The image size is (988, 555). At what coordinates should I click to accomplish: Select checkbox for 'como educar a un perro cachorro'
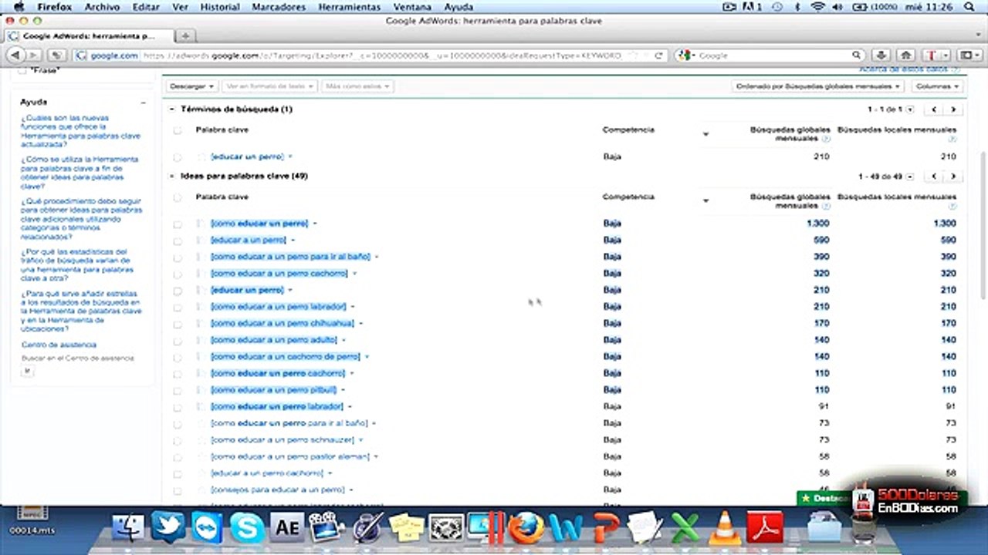click(178, 274)
